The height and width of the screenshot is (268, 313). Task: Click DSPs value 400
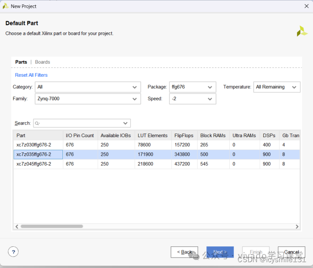tap(267, 145)
